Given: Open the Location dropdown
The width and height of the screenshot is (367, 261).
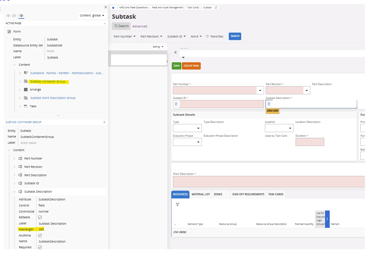Looking at the screenshot, I should [290, 128].
